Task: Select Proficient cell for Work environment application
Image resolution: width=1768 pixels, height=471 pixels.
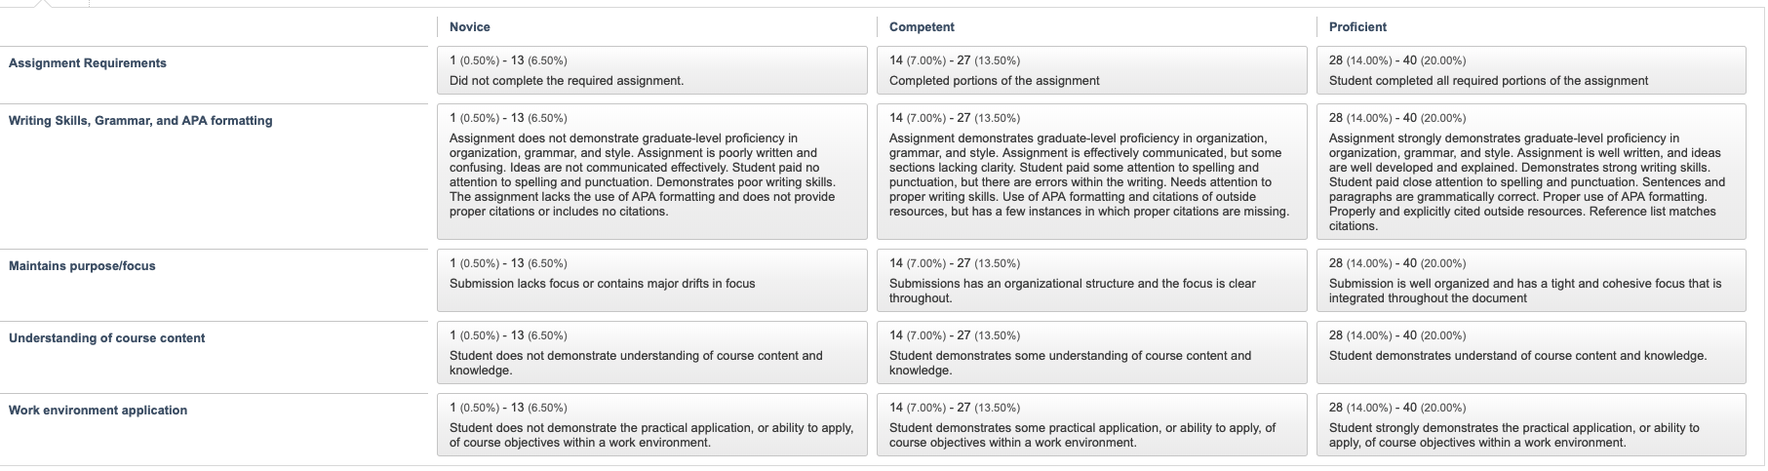Action: [1531, 424]
